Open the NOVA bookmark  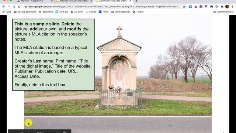click(104, 12)
